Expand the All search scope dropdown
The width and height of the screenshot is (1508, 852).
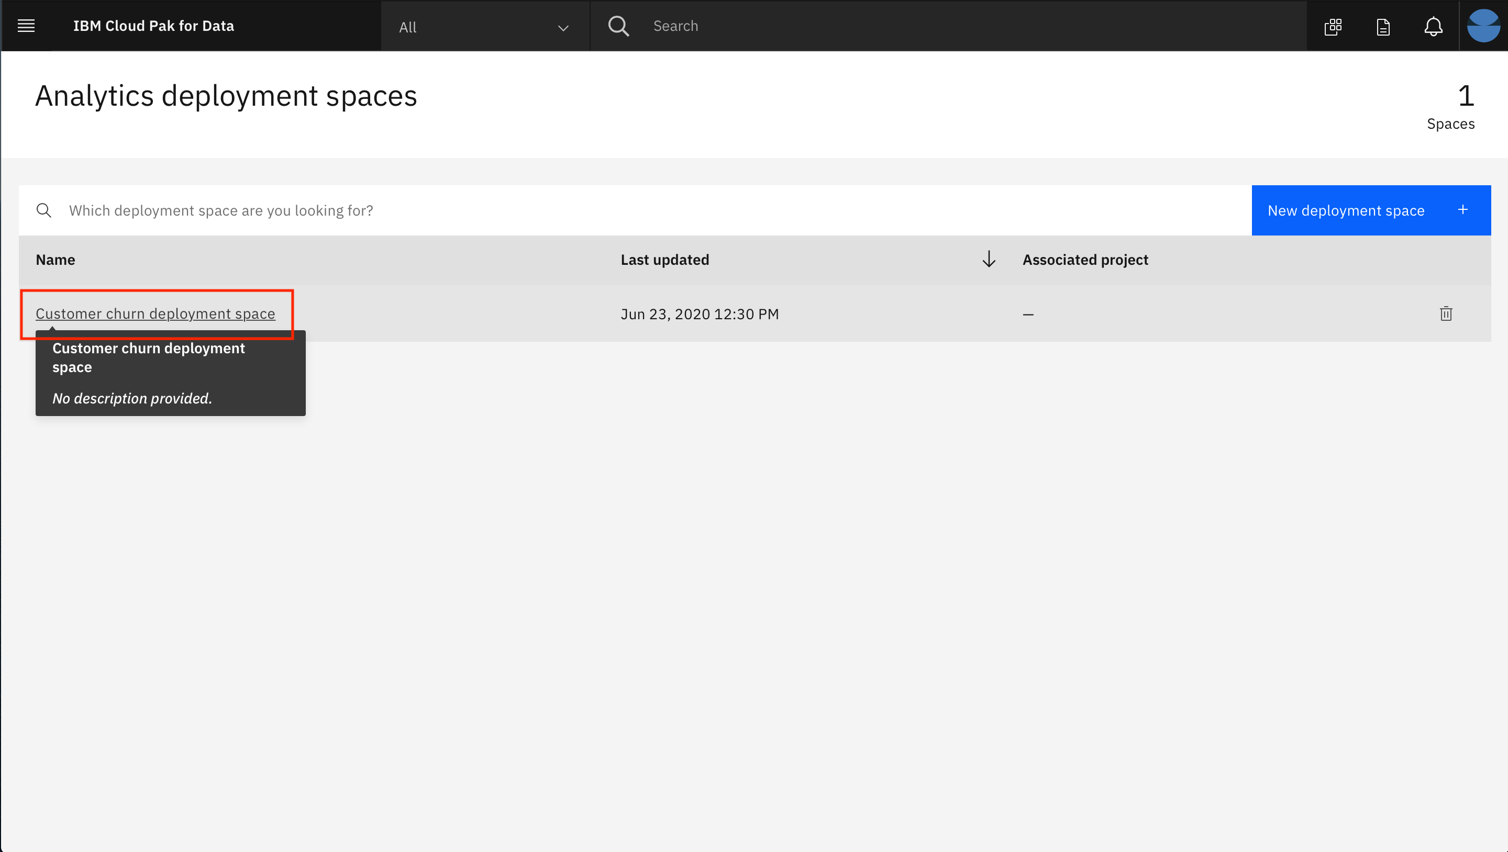pyautogui.click(x=483, y=27)
